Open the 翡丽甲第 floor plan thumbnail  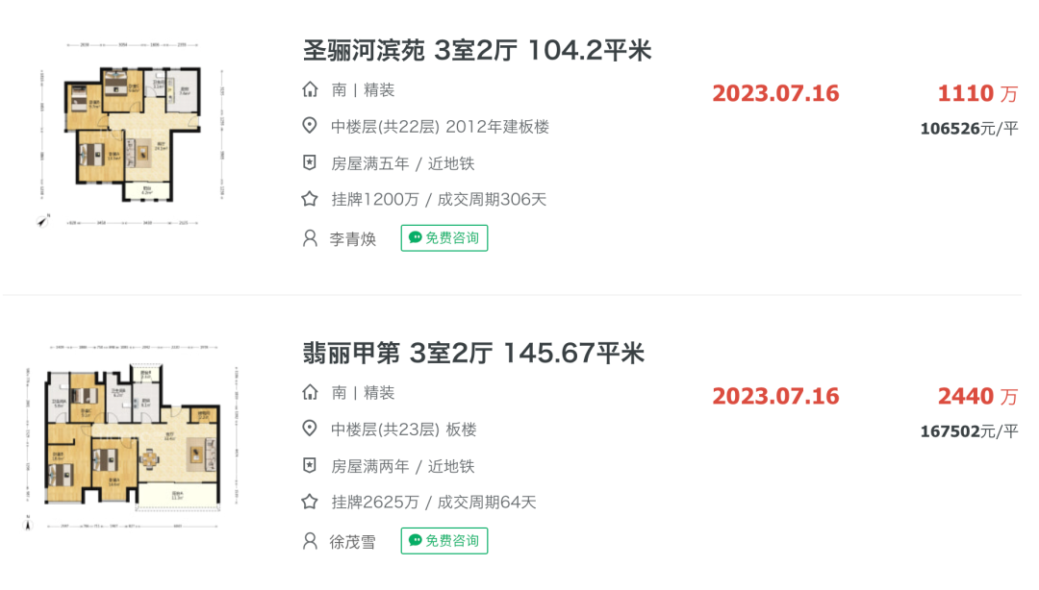click(x=131, y=437)
